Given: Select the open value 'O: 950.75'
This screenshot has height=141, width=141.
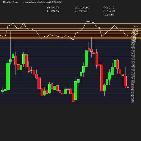Looking at the screenshot, I should [x=53, y=8].
